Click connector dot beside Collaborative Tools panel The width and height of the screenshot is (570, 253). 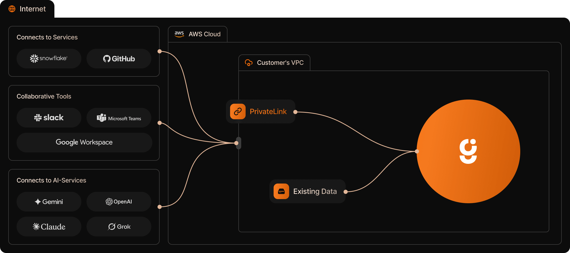pos(160,123)
